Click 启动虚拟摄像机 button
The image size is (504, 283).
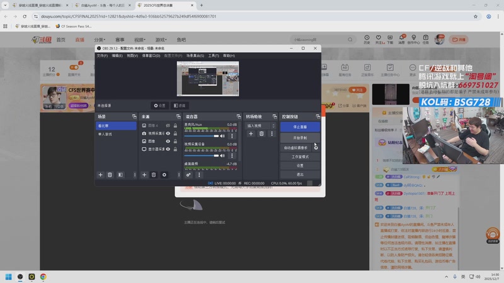295,148
